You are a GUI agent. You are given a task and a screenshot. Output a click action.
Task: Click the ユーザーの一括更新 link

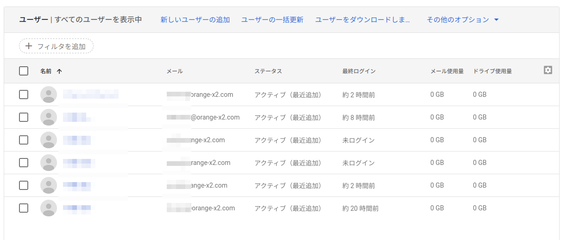pos(272,19)
